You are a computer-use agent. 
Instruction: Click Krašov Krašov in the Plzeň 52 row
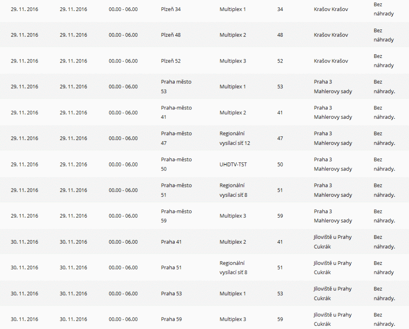click(331, 61)
